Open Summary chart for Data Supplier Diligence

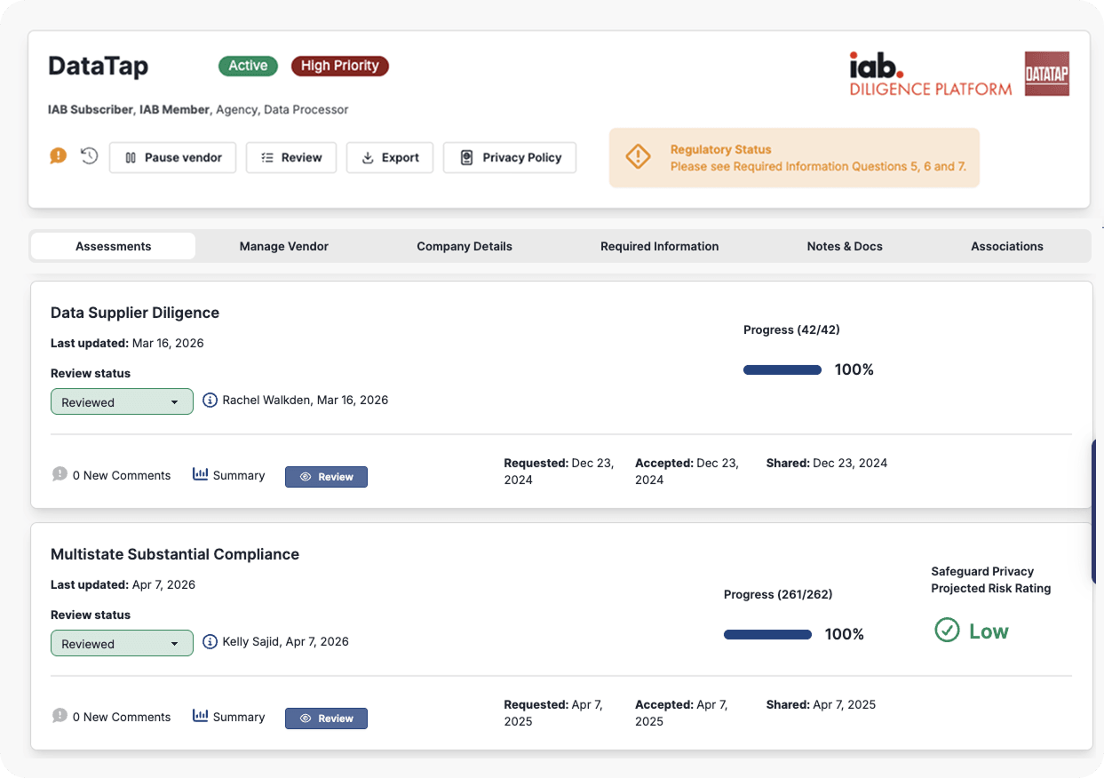229,475
